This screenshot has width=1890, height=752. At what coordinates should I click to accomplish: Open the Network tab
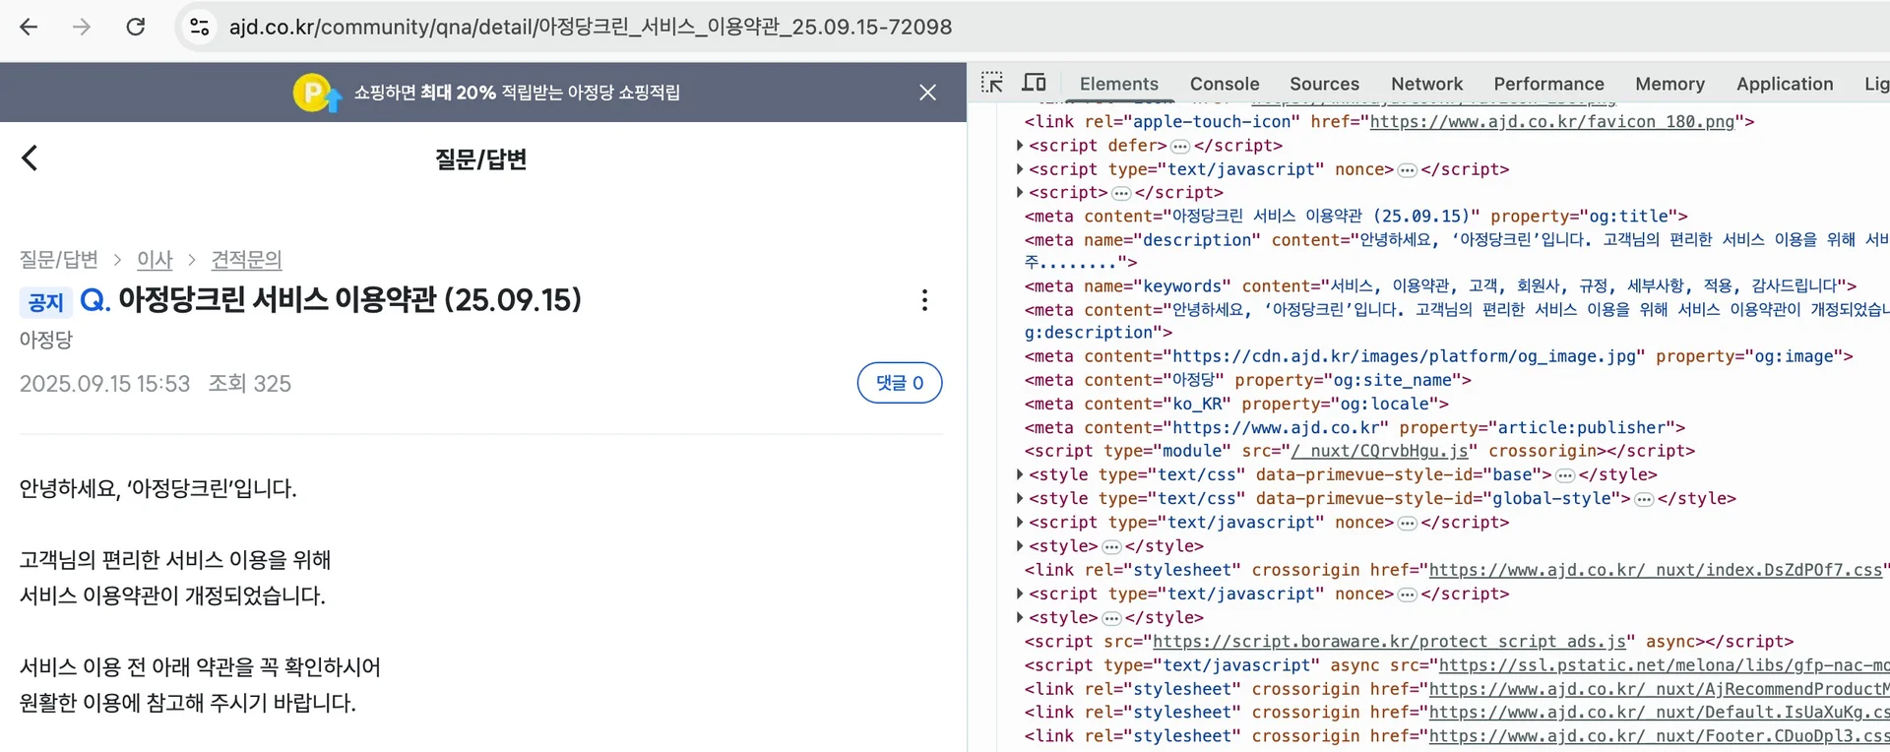click(x=1426, y=84)
